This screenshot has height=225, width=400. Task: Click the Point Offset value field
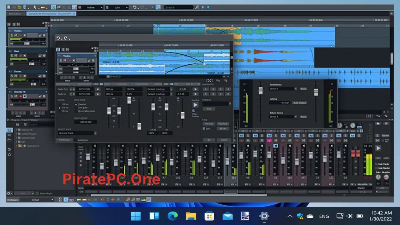point(86,122)
